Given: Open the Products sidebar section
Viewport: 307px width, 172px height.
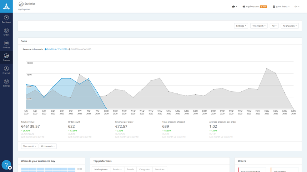Looking at the screenshot, I should pos(6,44).
